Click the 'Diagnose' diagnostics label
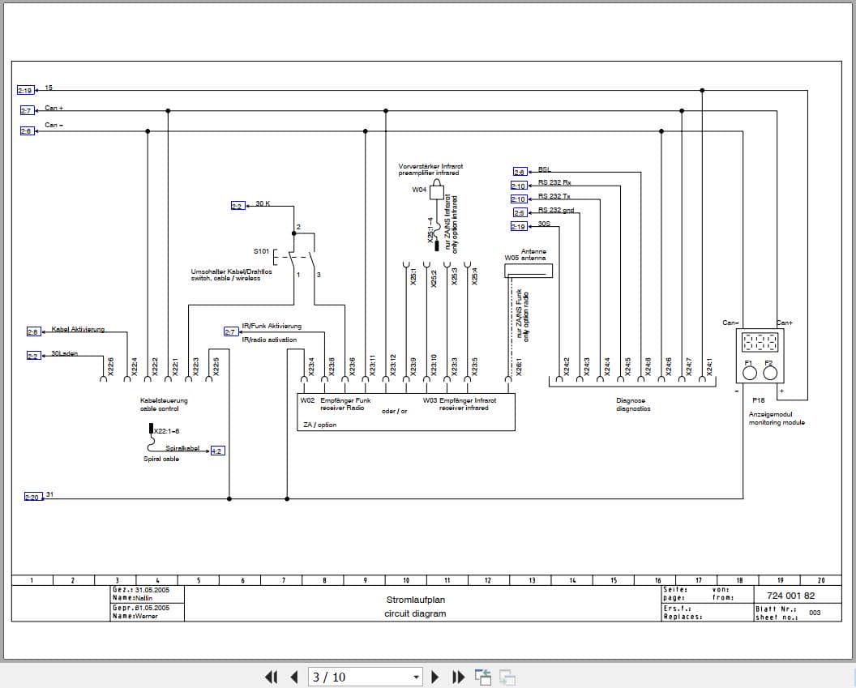 coord(631,400)
